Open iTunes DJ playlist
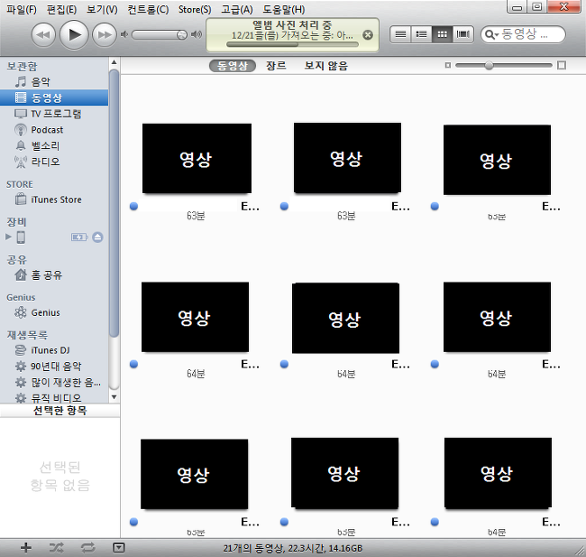 54,350
